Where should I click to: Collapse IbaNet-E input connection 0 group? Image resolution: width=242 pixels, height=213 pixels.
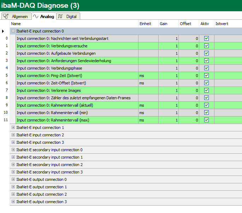click(13, 31)
